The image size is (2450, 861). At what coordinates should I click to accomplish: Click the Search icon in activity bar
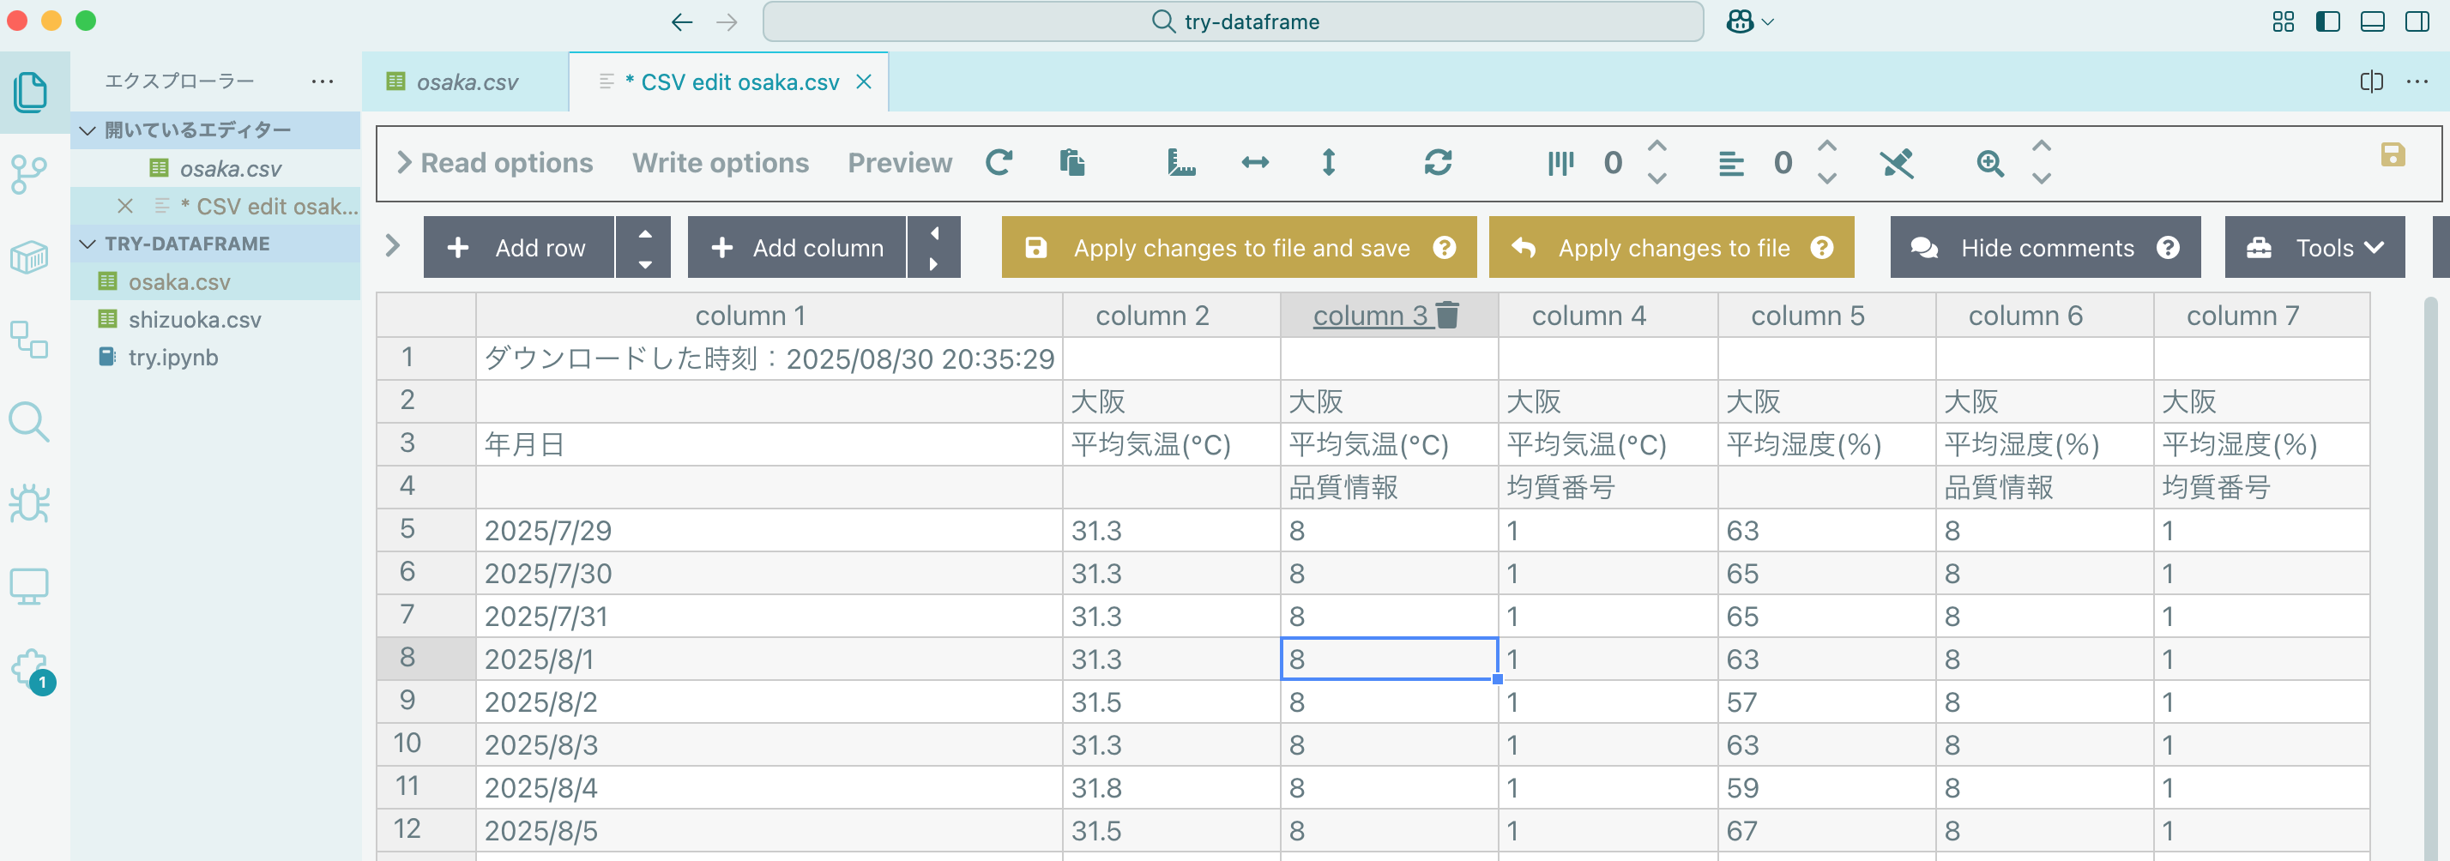[x=28, y=422]
